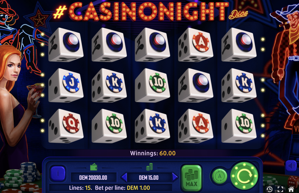
Task: Click the coin stack icon above bet
Action: click(149, 167)
